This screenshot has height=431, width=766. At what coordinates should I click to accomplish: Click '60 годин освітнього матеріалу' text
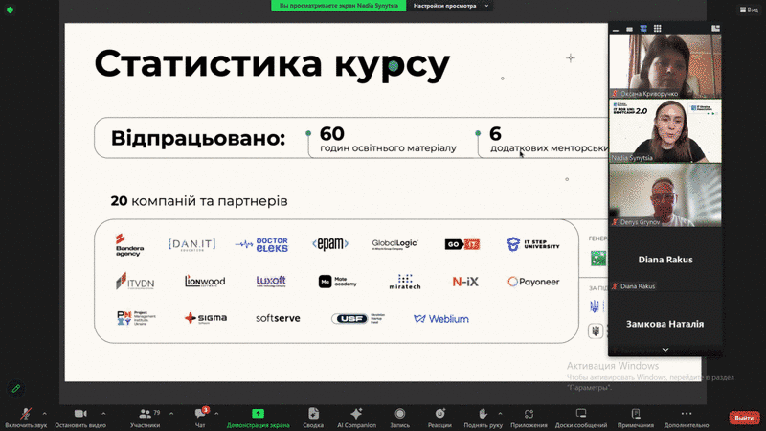pyautogui.click(x=388, y=139)
